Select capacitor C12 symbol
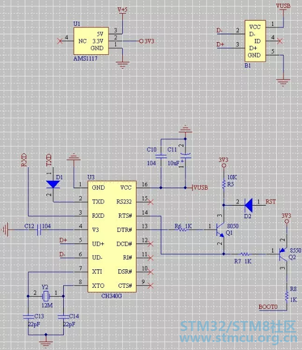Screen dimensions: 302x350 [39, 230]
